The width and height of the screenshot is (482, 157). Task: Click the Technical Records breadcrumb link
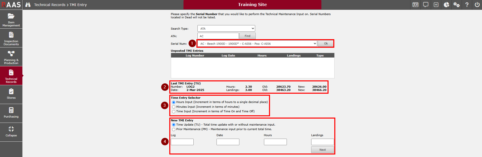(49, 5)
